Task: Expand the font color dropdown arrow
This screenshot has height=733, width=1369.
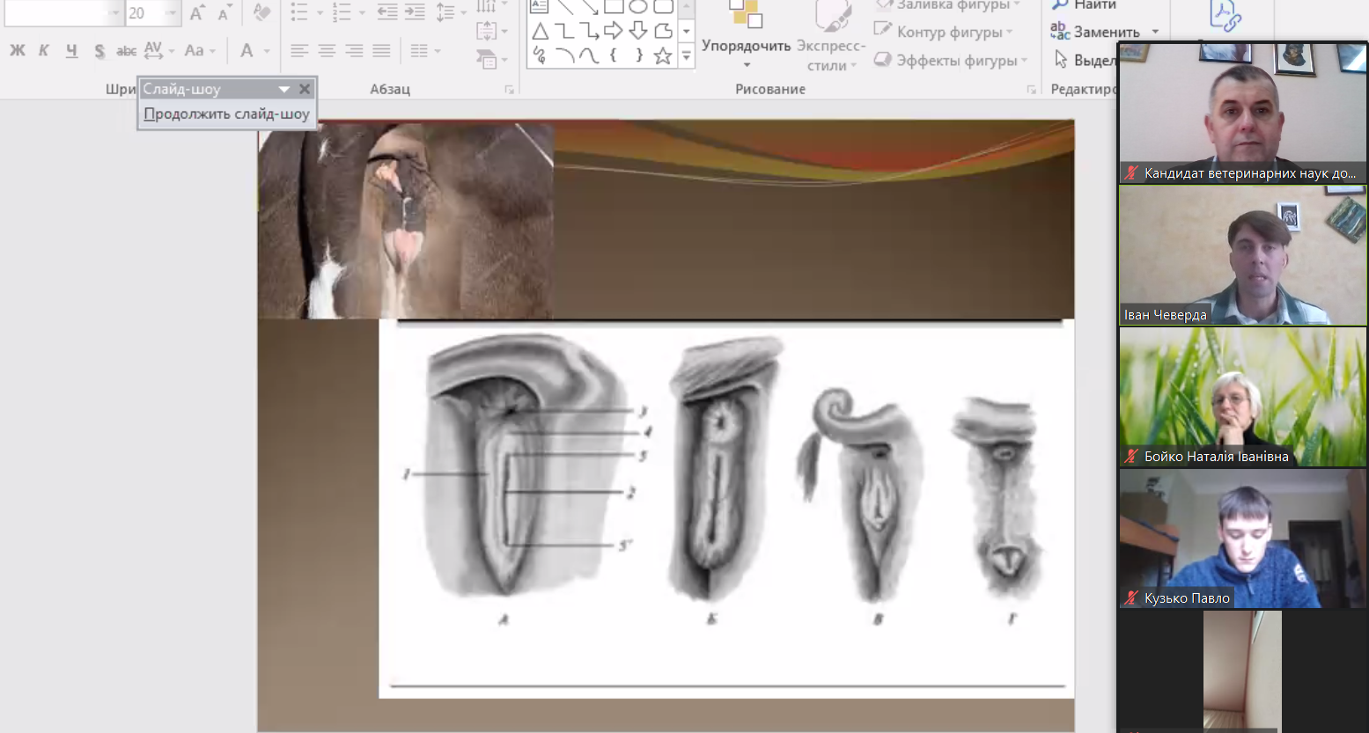Action: point(267,51)
